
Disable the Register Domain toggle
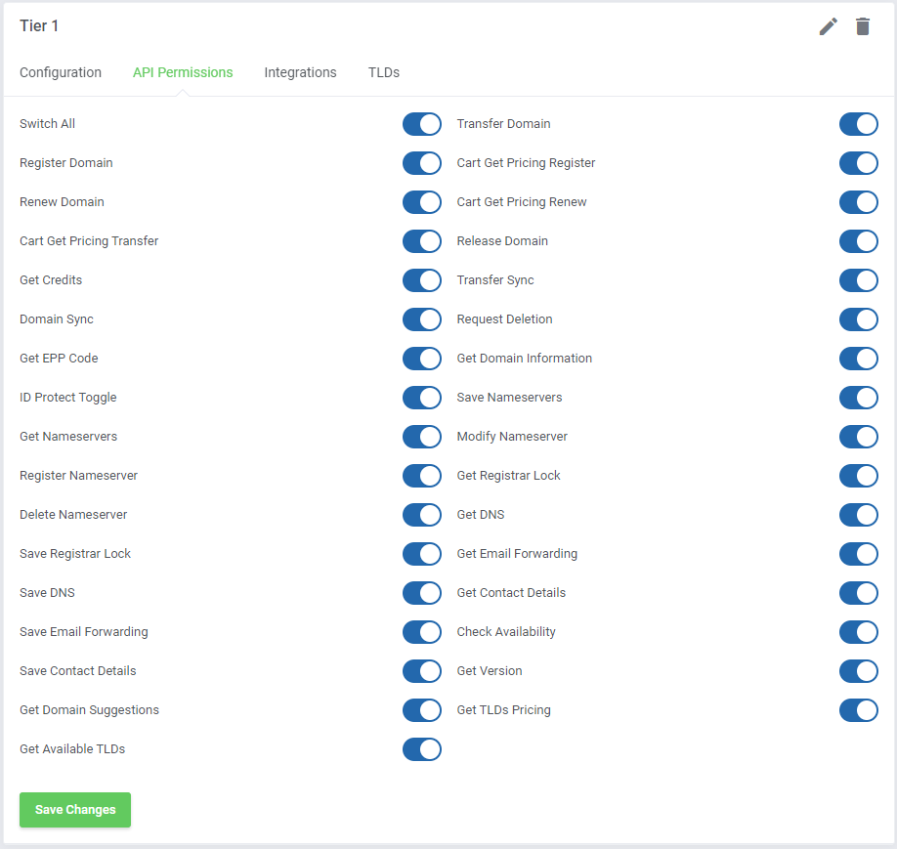tap(421, 163)
